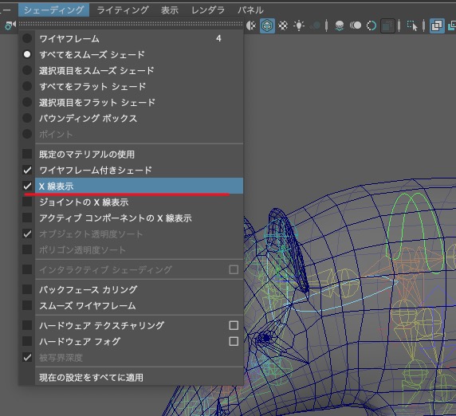The width and height of the screenshot is (456, 416).
Task: Toggle Multisample Anti-aliasing circle icon
Action: point(371,26)
